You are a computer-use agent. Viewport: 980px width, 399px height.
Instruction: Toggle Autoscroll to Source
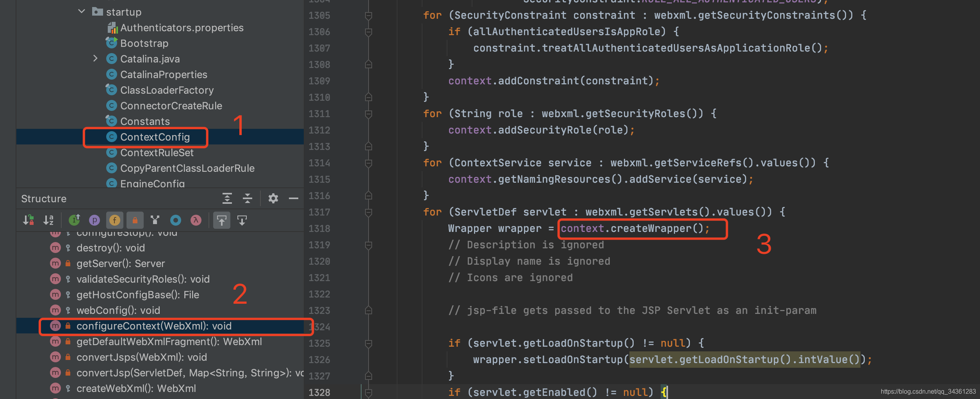tap(222, 220)
